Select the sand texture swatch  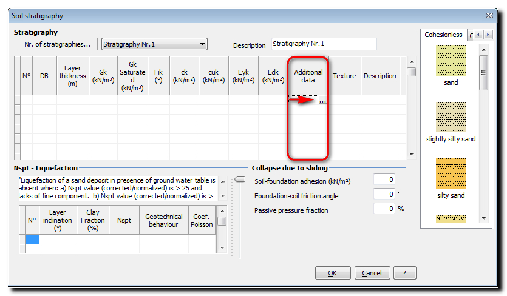(x=451, y=61)
